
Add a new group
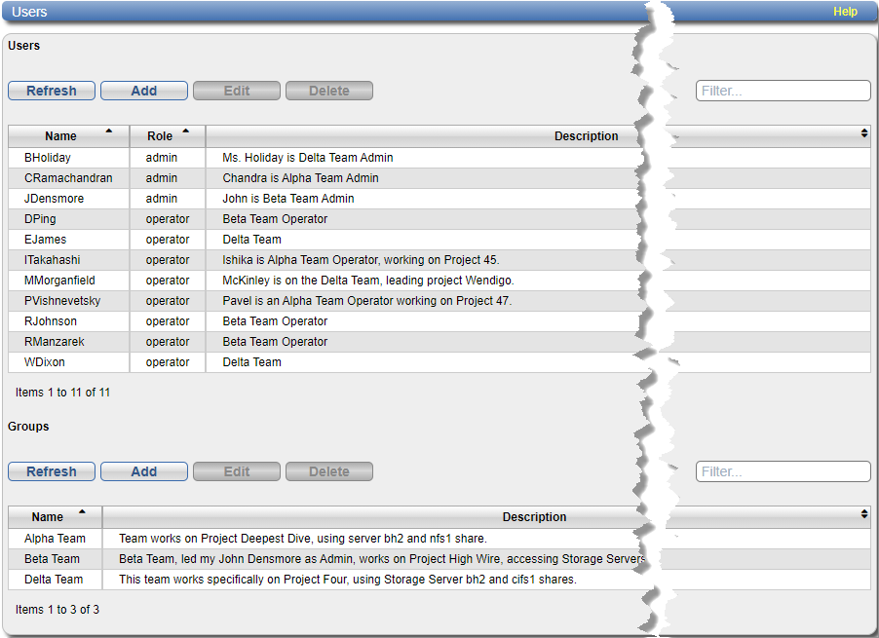coord(144,471)
